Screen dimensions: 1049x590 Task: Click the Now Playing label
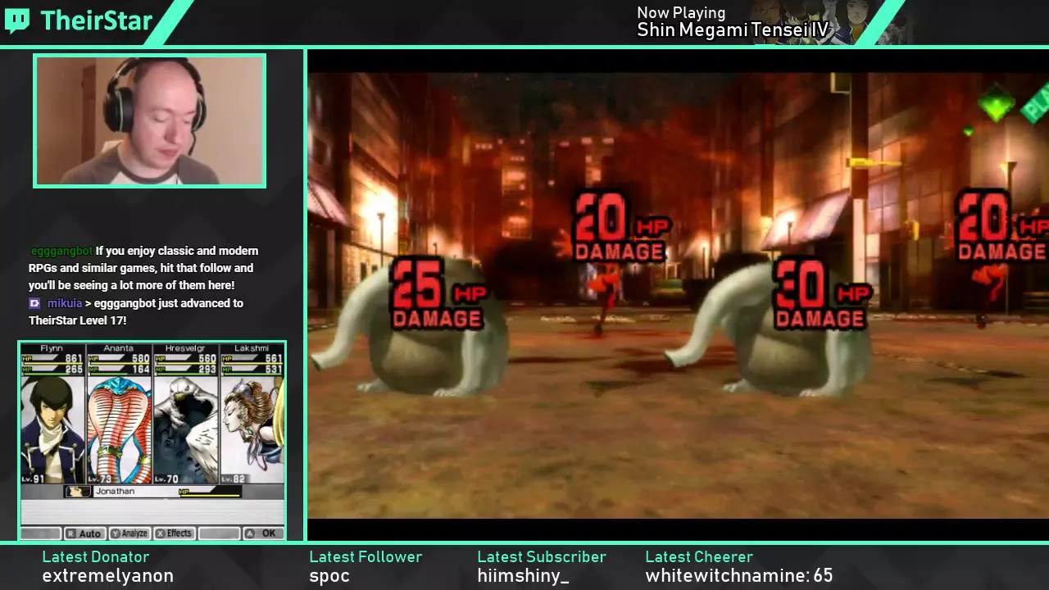681,12
